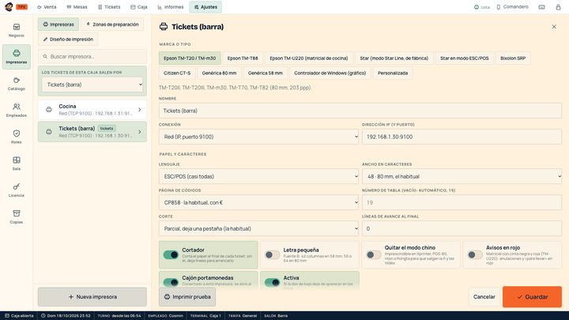Expand the Tickets (barra) row chevron
The width and height of the screenshot is (569, 320).
140,132
